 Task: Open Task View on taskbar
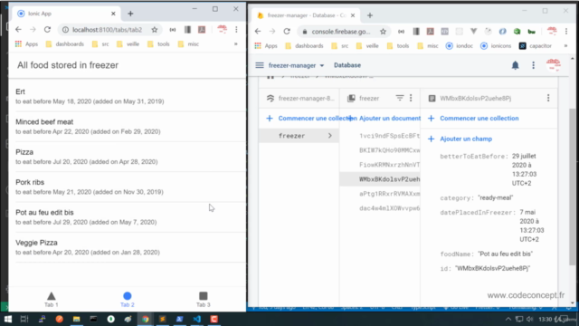[24, 319]
